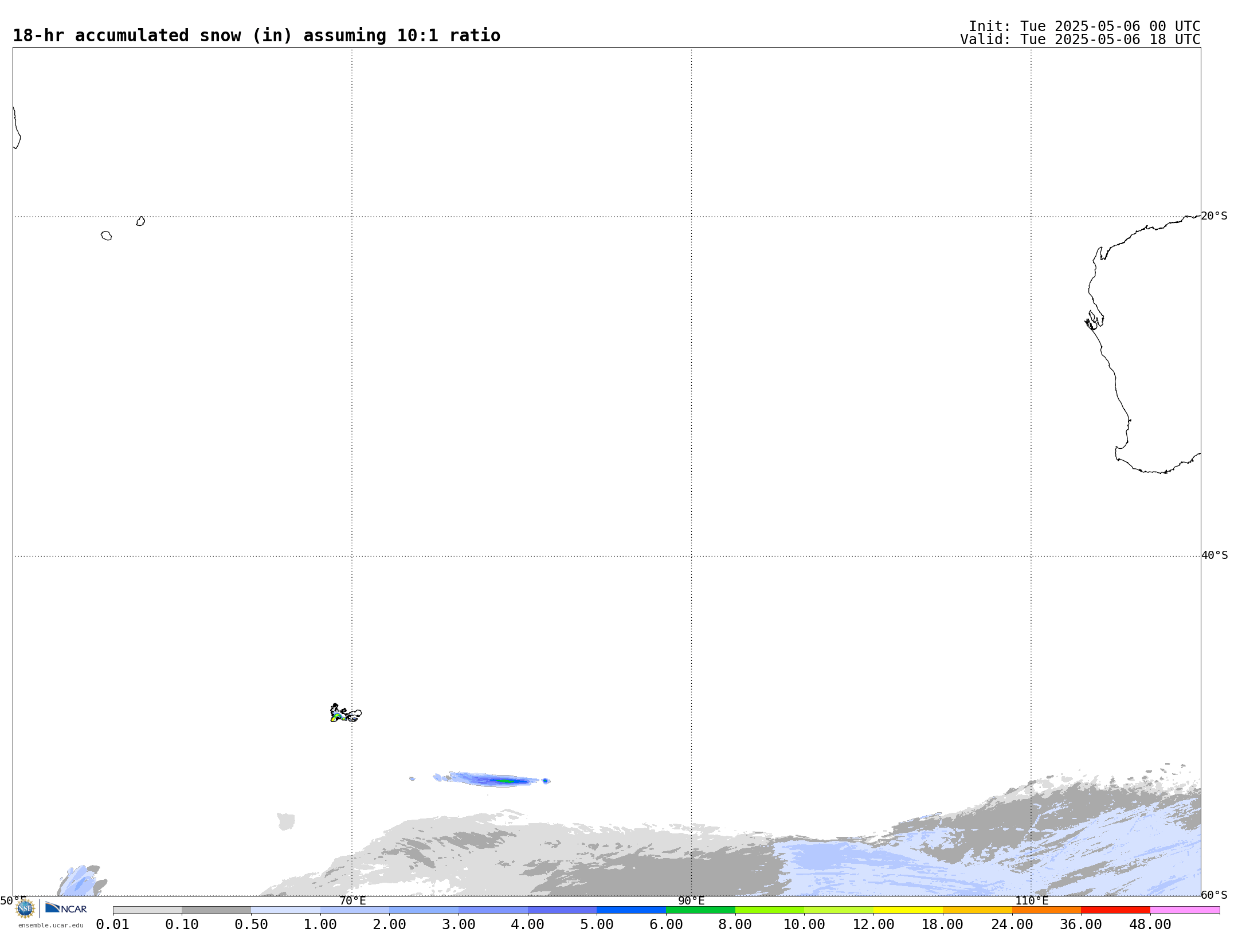Click the dark gray 0.10 color swatch
This screenshot has height=932, width=1238.
coord(216,910)
